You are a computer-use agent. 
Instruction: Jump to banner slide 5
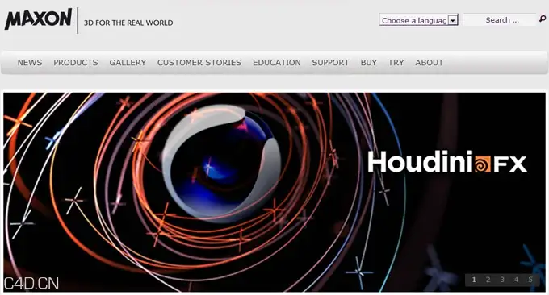pos(530,280)
